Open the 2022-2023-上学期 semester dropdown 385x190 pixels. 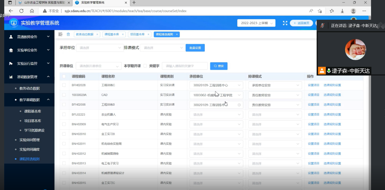click(x=256, y=23)
